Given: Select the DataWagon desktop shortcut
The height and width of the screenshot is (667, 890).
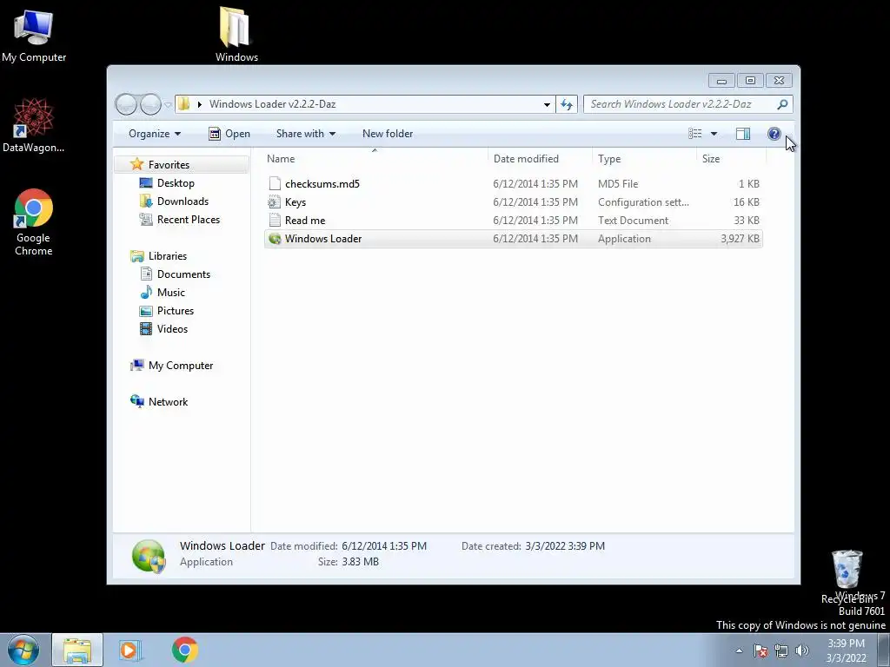Looking at the screenshot, I should tap(33, 125).
